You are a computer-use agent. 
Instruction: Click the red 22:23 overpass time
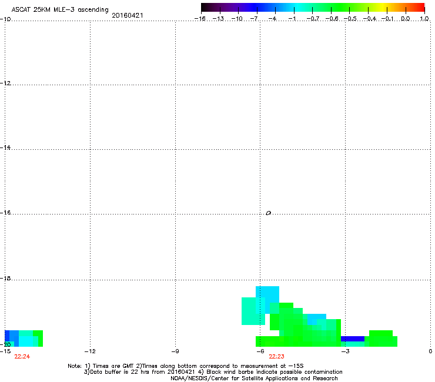click(276, 357)
